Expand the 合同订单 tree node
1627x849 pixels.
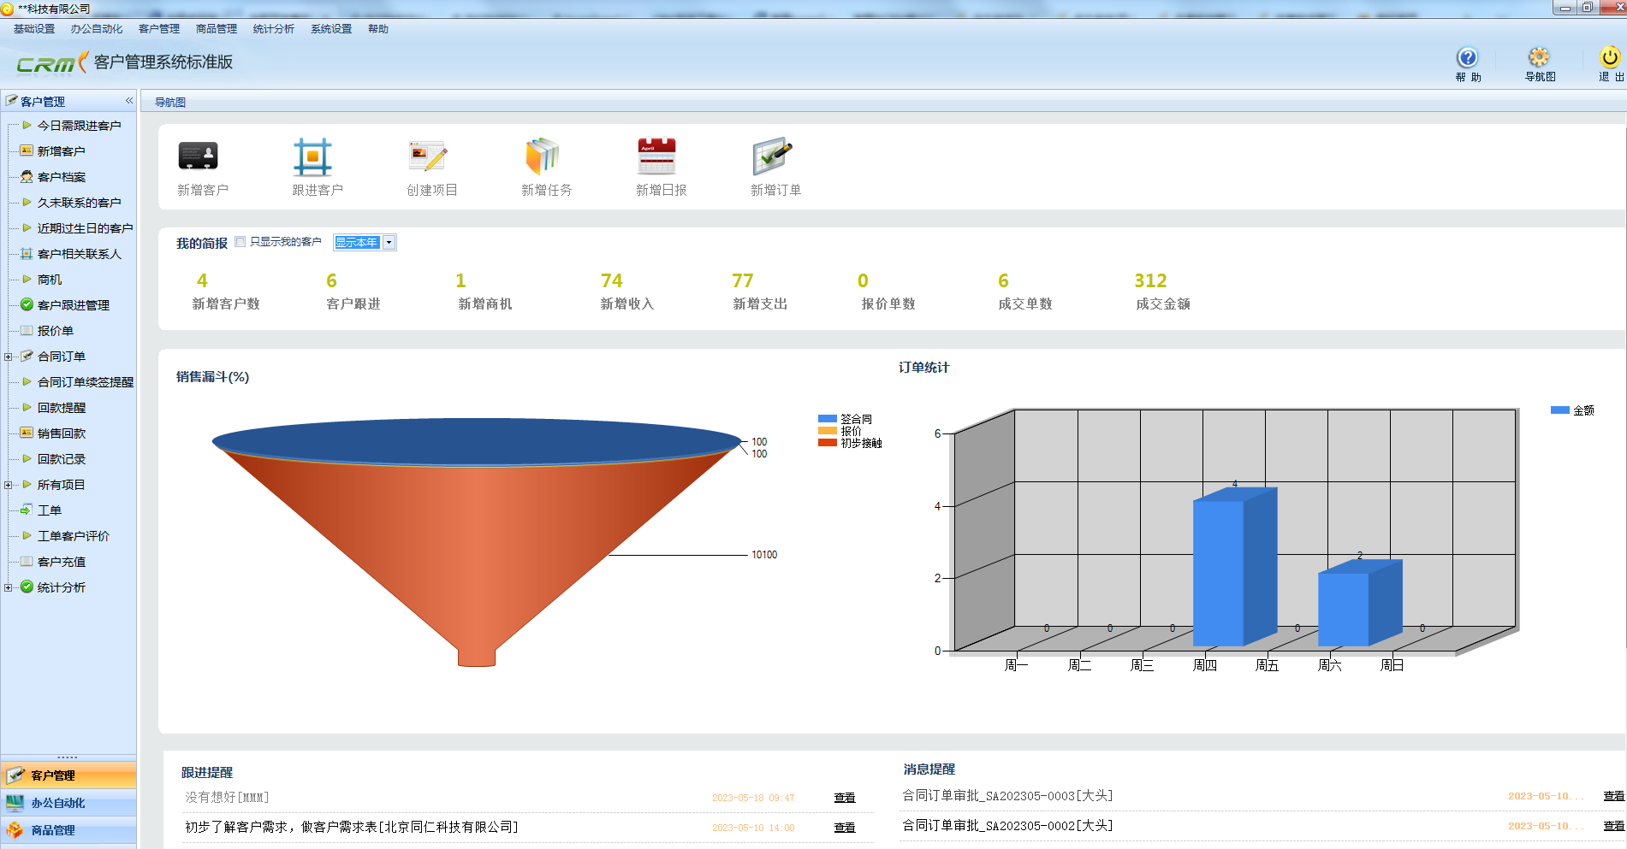(x=8, y=357)
